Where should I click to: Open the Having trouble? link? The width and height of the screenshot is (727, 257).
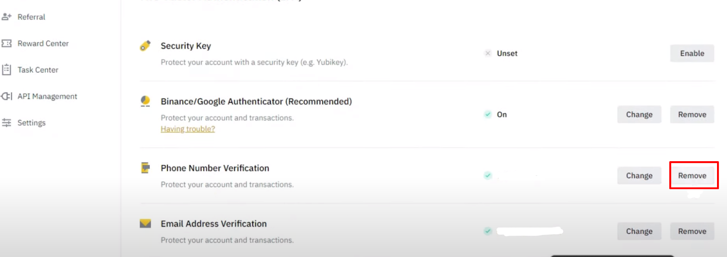click(x=188, y=129)
